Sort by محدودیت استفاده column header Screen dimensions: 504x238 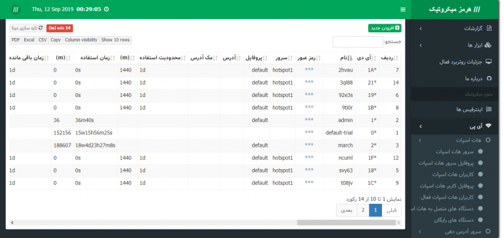point(163,58)
